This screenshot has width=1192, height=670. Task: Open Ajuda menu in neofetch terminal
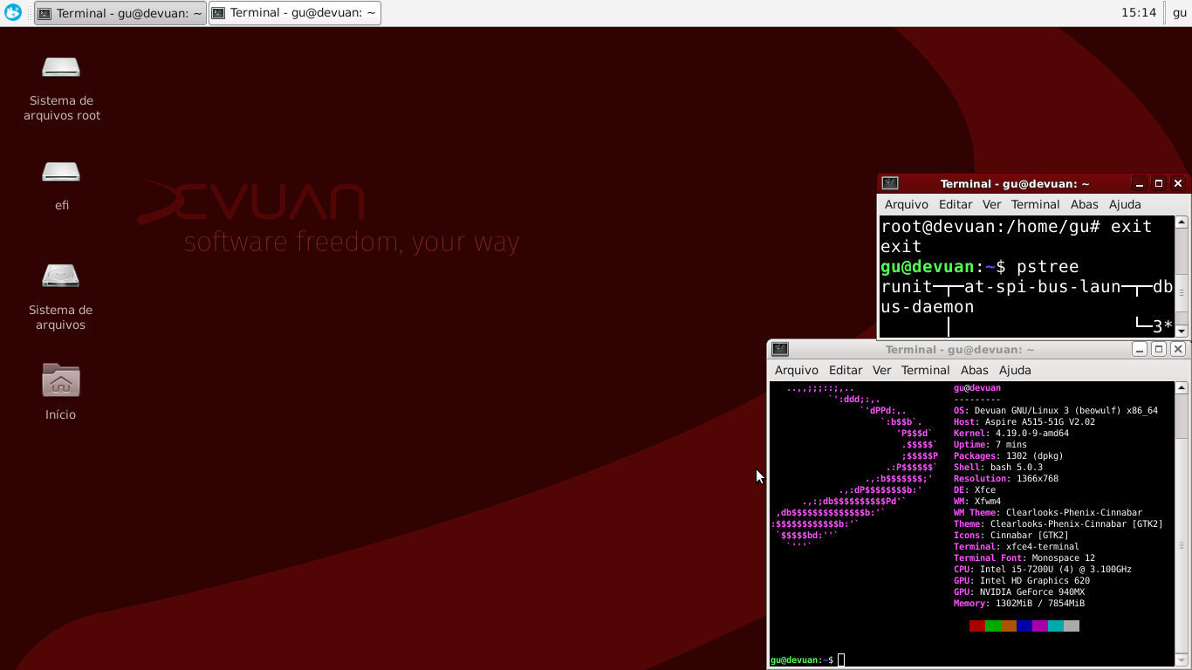coord(1015,370)
